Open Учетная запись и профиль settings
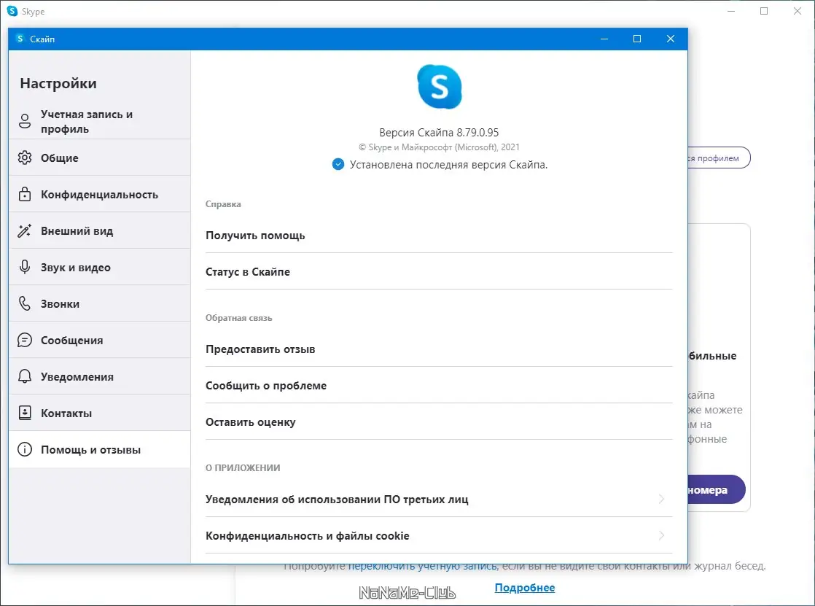815x606 pixels. click(x=100, y=121)
